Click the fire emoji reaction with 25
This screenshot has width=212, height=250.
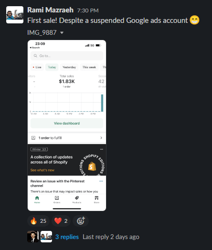click(38, 221)
